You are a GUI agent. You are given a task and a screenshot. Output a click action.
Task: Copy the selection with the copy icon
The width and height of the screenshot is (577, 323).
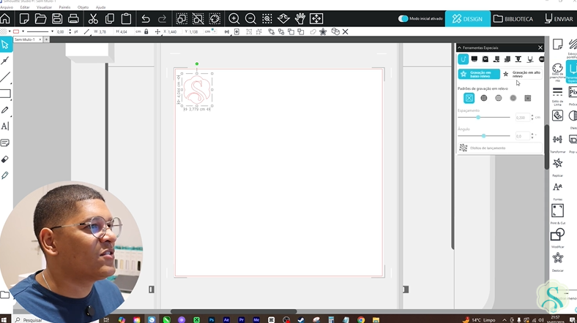[110, 18]
